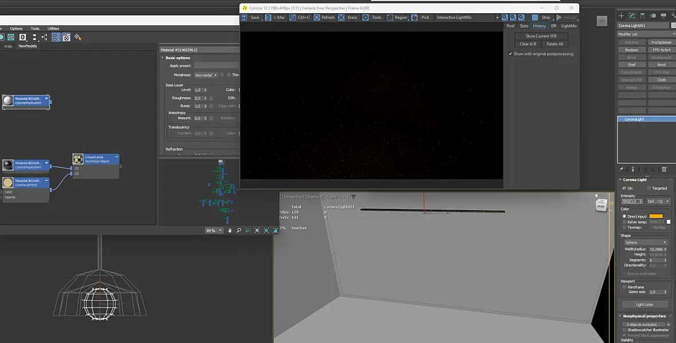Open the light Shape Sphere dropdown
676x343 pixels.
coord(646,243)
